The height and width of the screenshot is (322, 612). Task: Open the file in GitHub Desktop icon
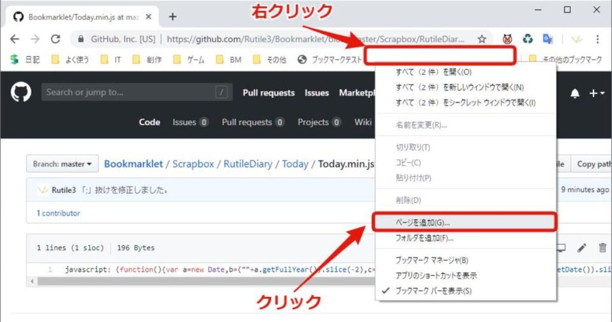(561, 248)
